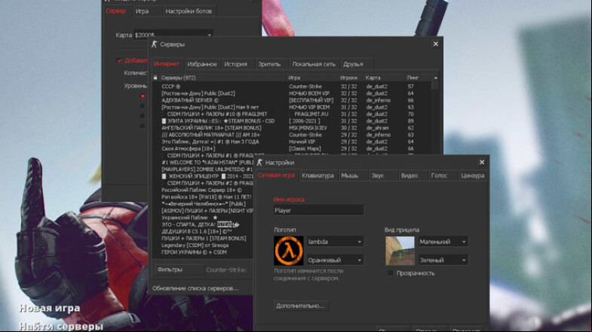Image resolution: width=592 pixels, height=332 pixels.
Task: Sort by the Пинг column header
Action: tap(418, 78)
